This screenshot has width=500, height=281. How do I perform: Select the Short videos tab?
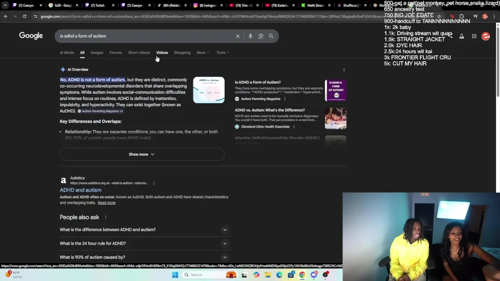pyautogui.click(x=139, y=53)
